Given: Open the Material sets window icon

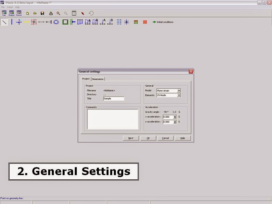Looking at the screenshot, I should [136, 22].
